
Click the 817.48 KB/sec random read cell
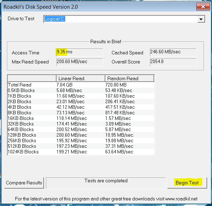(120, 113)
